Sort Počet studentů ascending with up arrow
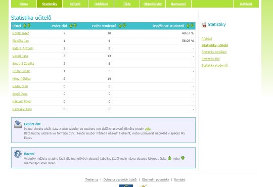 point(120,26)
